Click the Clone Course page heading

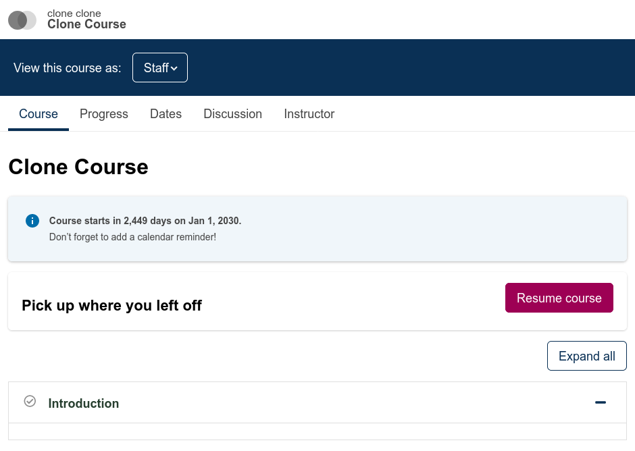click(78, 167)
